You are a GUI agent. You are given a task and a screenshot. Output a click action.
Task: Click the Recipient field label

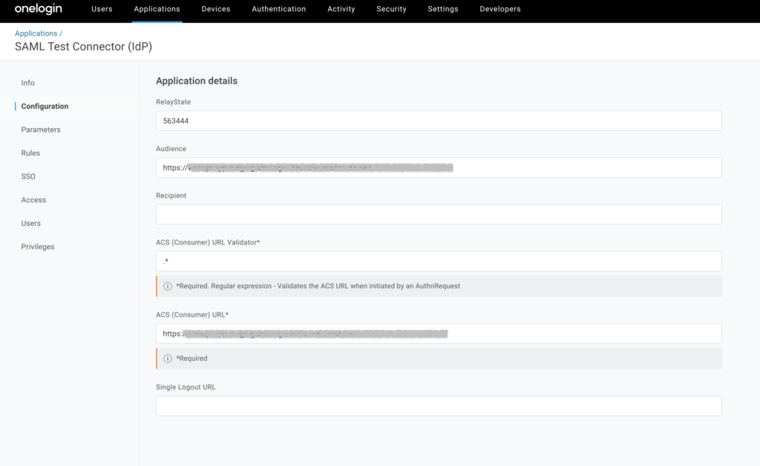click(x=171, y=196)
